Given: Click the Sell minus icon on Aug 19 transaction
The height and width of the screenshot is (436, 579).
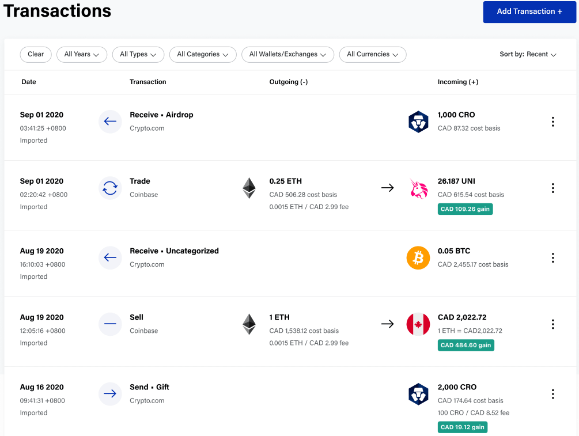Looking at the screenshot, I should coord(110,324).
